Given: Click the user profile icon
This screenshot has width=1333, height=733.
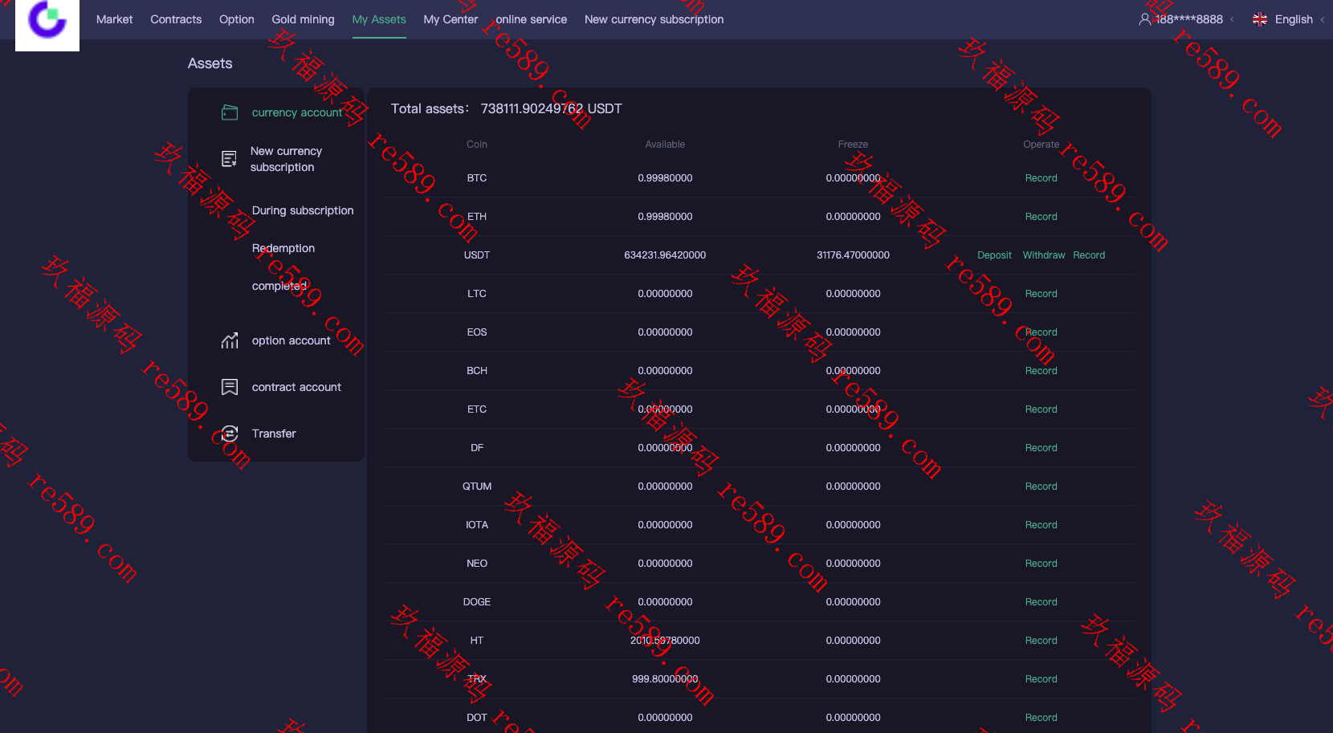Looking at the screenshot, I should coord(1145,19).
